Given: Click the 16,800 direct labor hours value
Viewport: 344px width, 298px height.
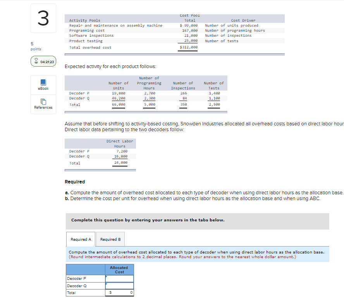Looking at the screenshot, I should pyautogui.click(x=120, y=156).
